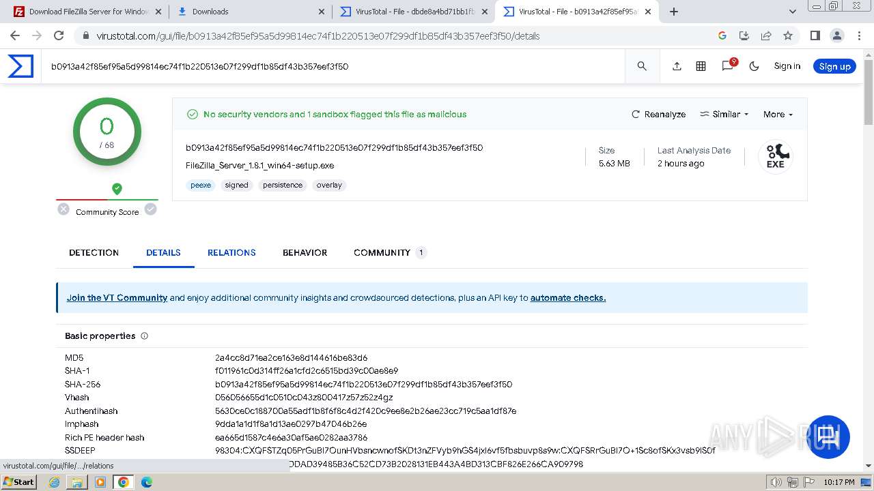This screenshot has height=491, width=874.
Task: Open the tab search chevron
Action: click(793, 12)
